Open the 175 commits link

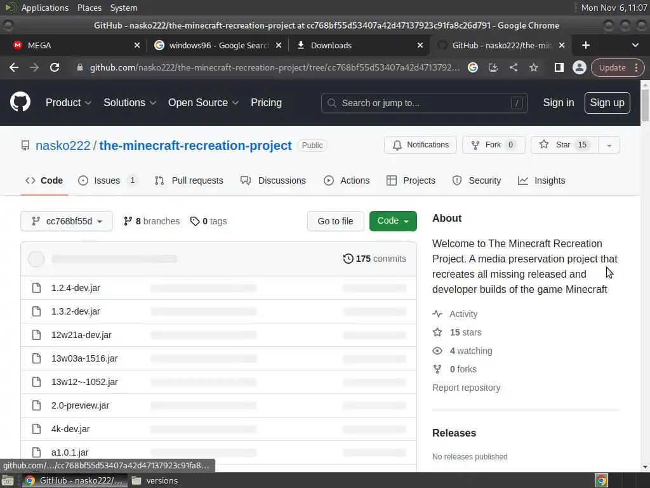pyautogui.click(x=375, y=259)
